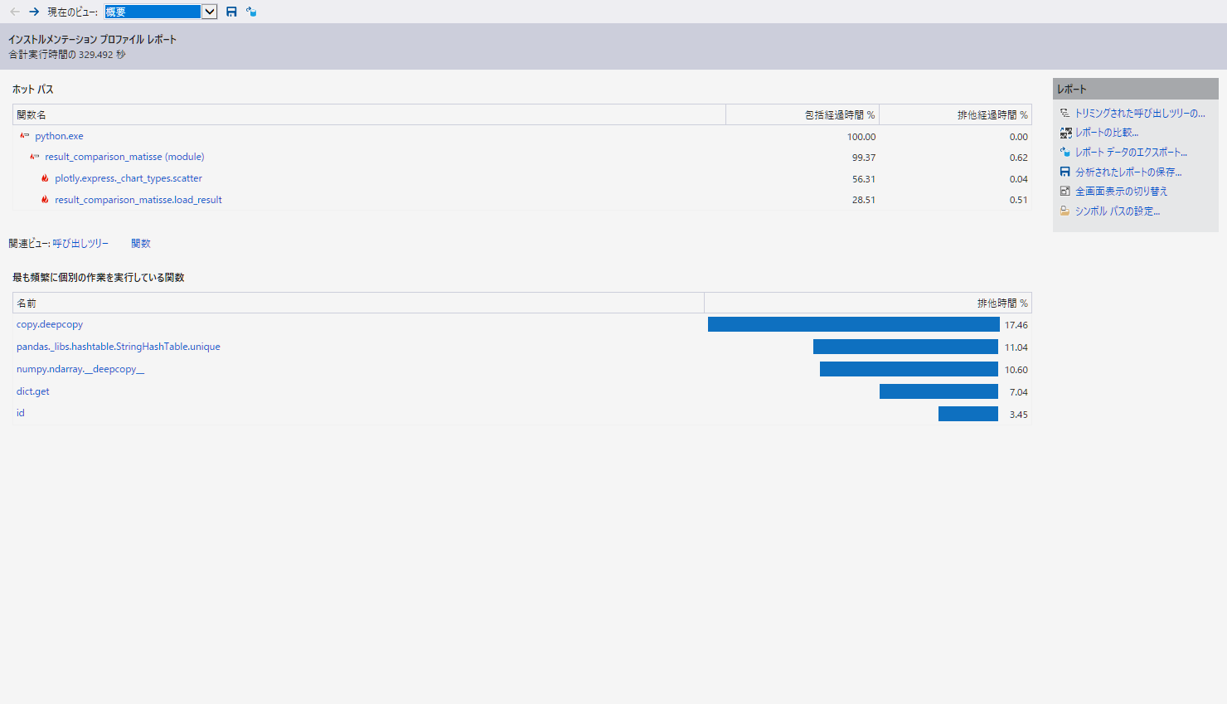Viewport: 1227px width, 704px height.
Task: Select the 28.51 inclusive time value
Action: click(x=864, y=200)
